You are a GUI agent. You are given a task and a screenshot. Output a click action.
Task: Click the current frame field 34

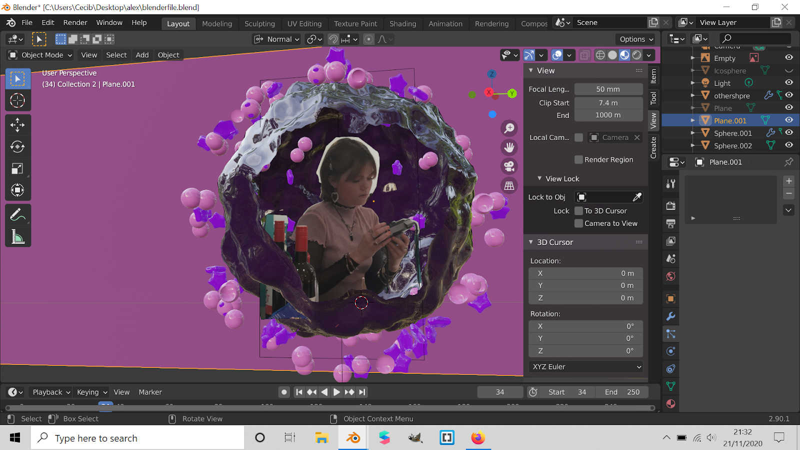[500, 392]
